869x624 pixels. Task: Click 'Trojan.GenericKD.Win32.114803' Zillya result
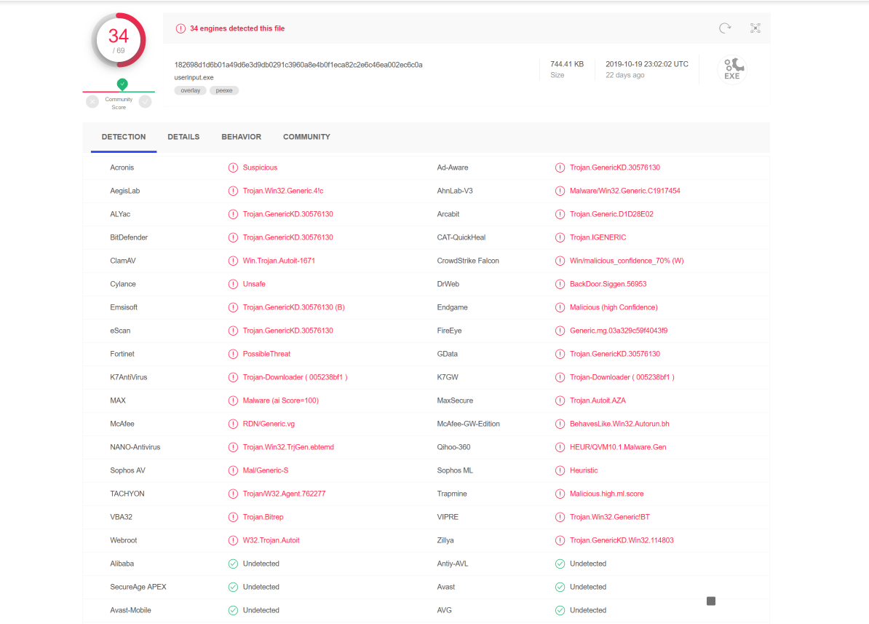622,540
